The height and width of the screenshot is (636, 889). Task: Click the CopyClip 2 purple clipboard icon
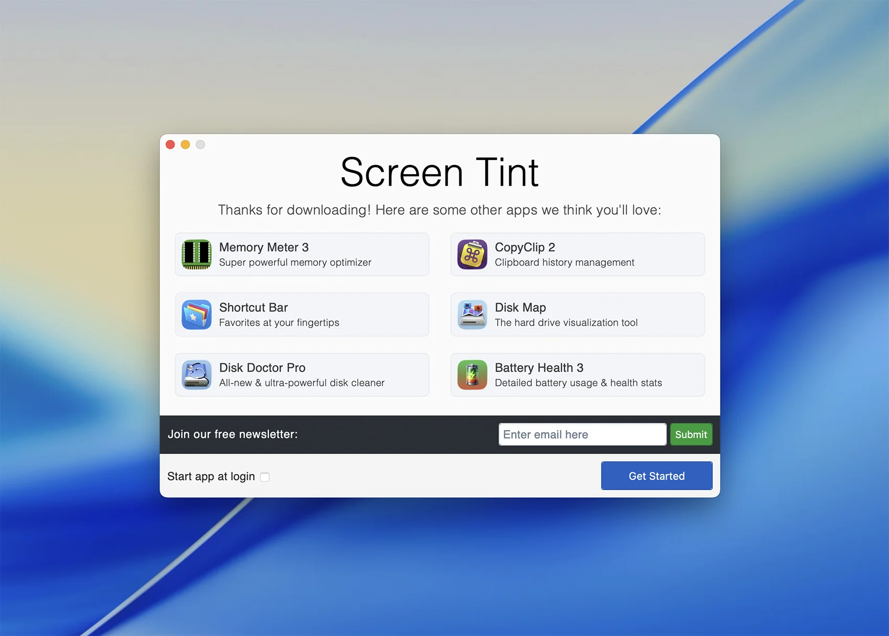472,255
